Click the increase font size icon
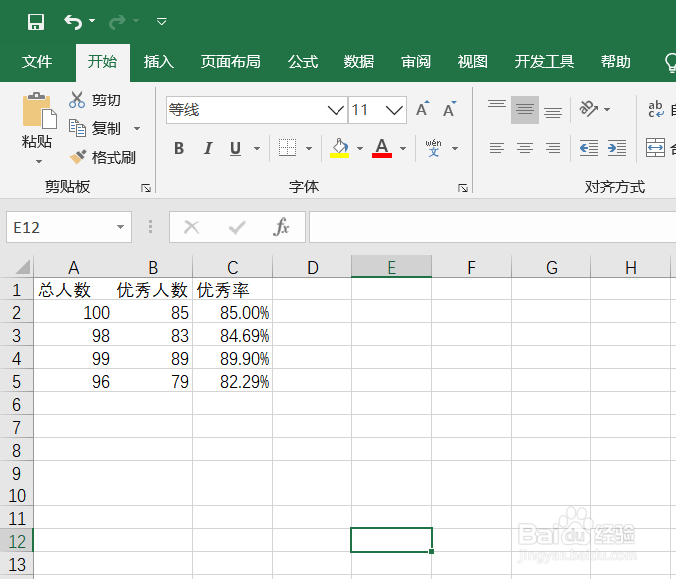Viewport: 676px width, 579px height. click(423, 109)
